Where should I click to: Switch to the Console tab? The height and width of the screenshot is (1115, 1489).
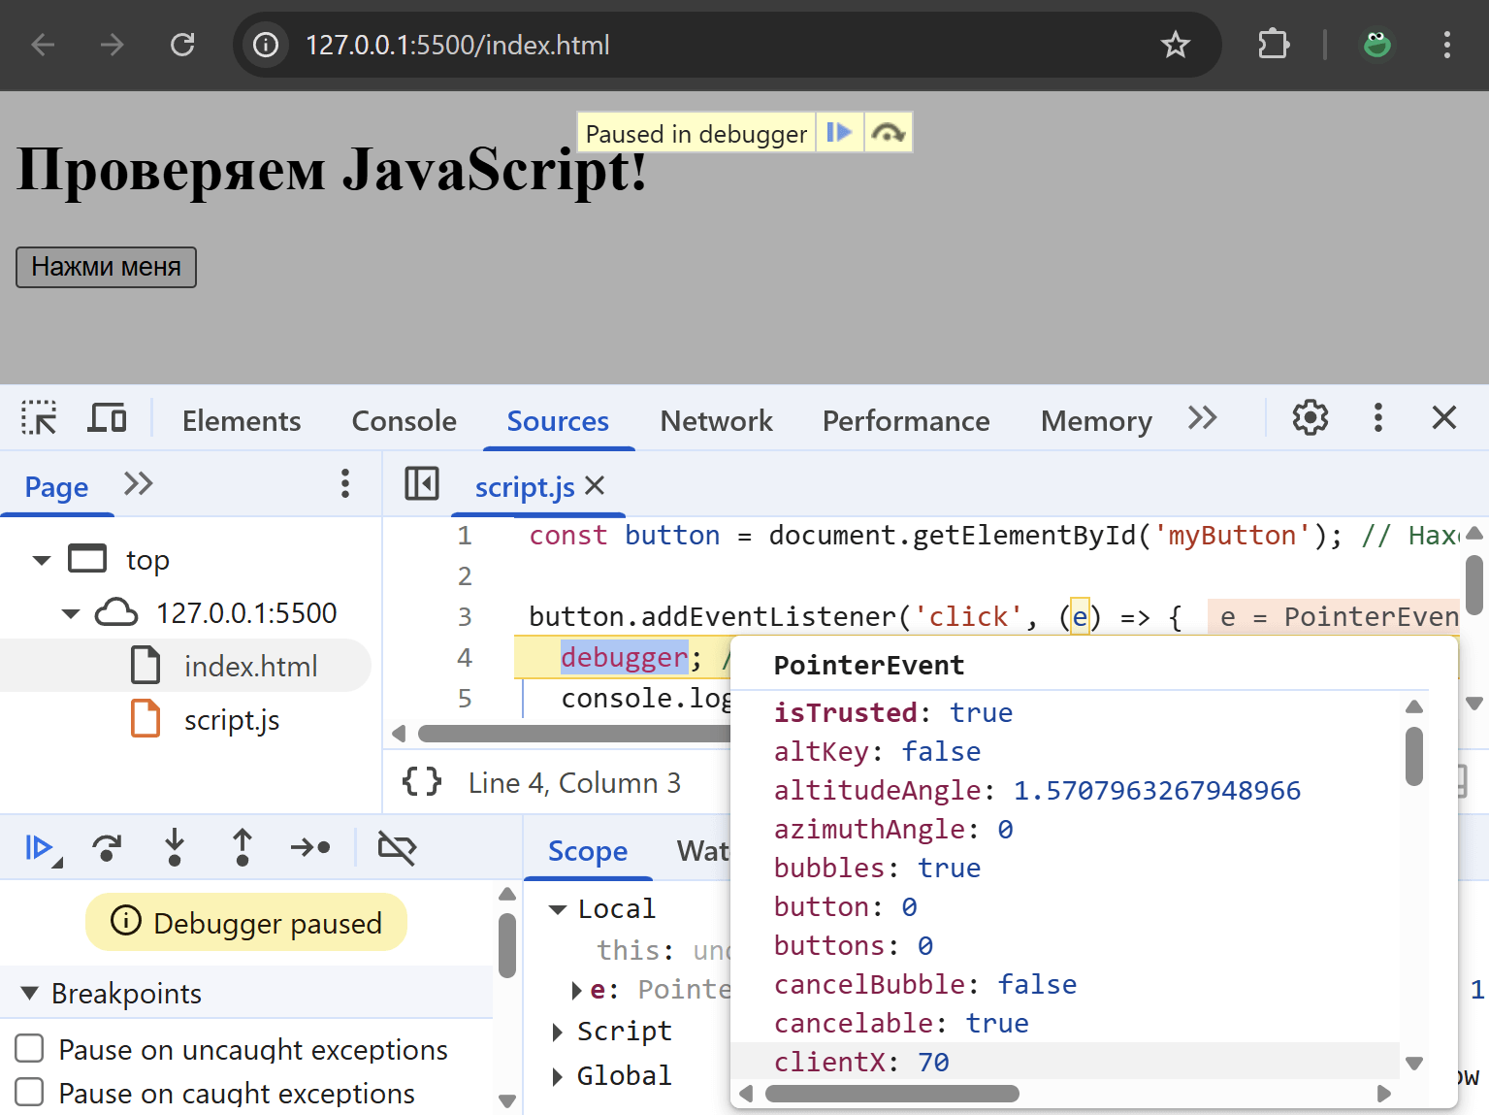click(x=404, y=421)
